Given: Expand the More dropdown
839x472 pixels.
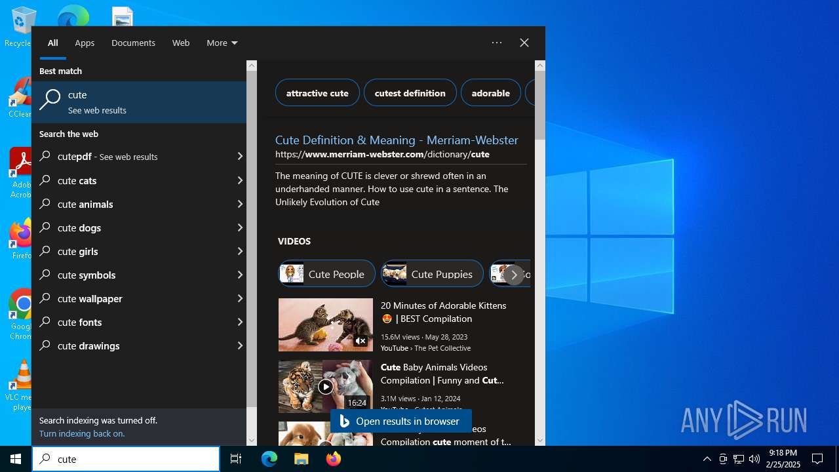Looking at the screenshot, I should click(222, 43).
